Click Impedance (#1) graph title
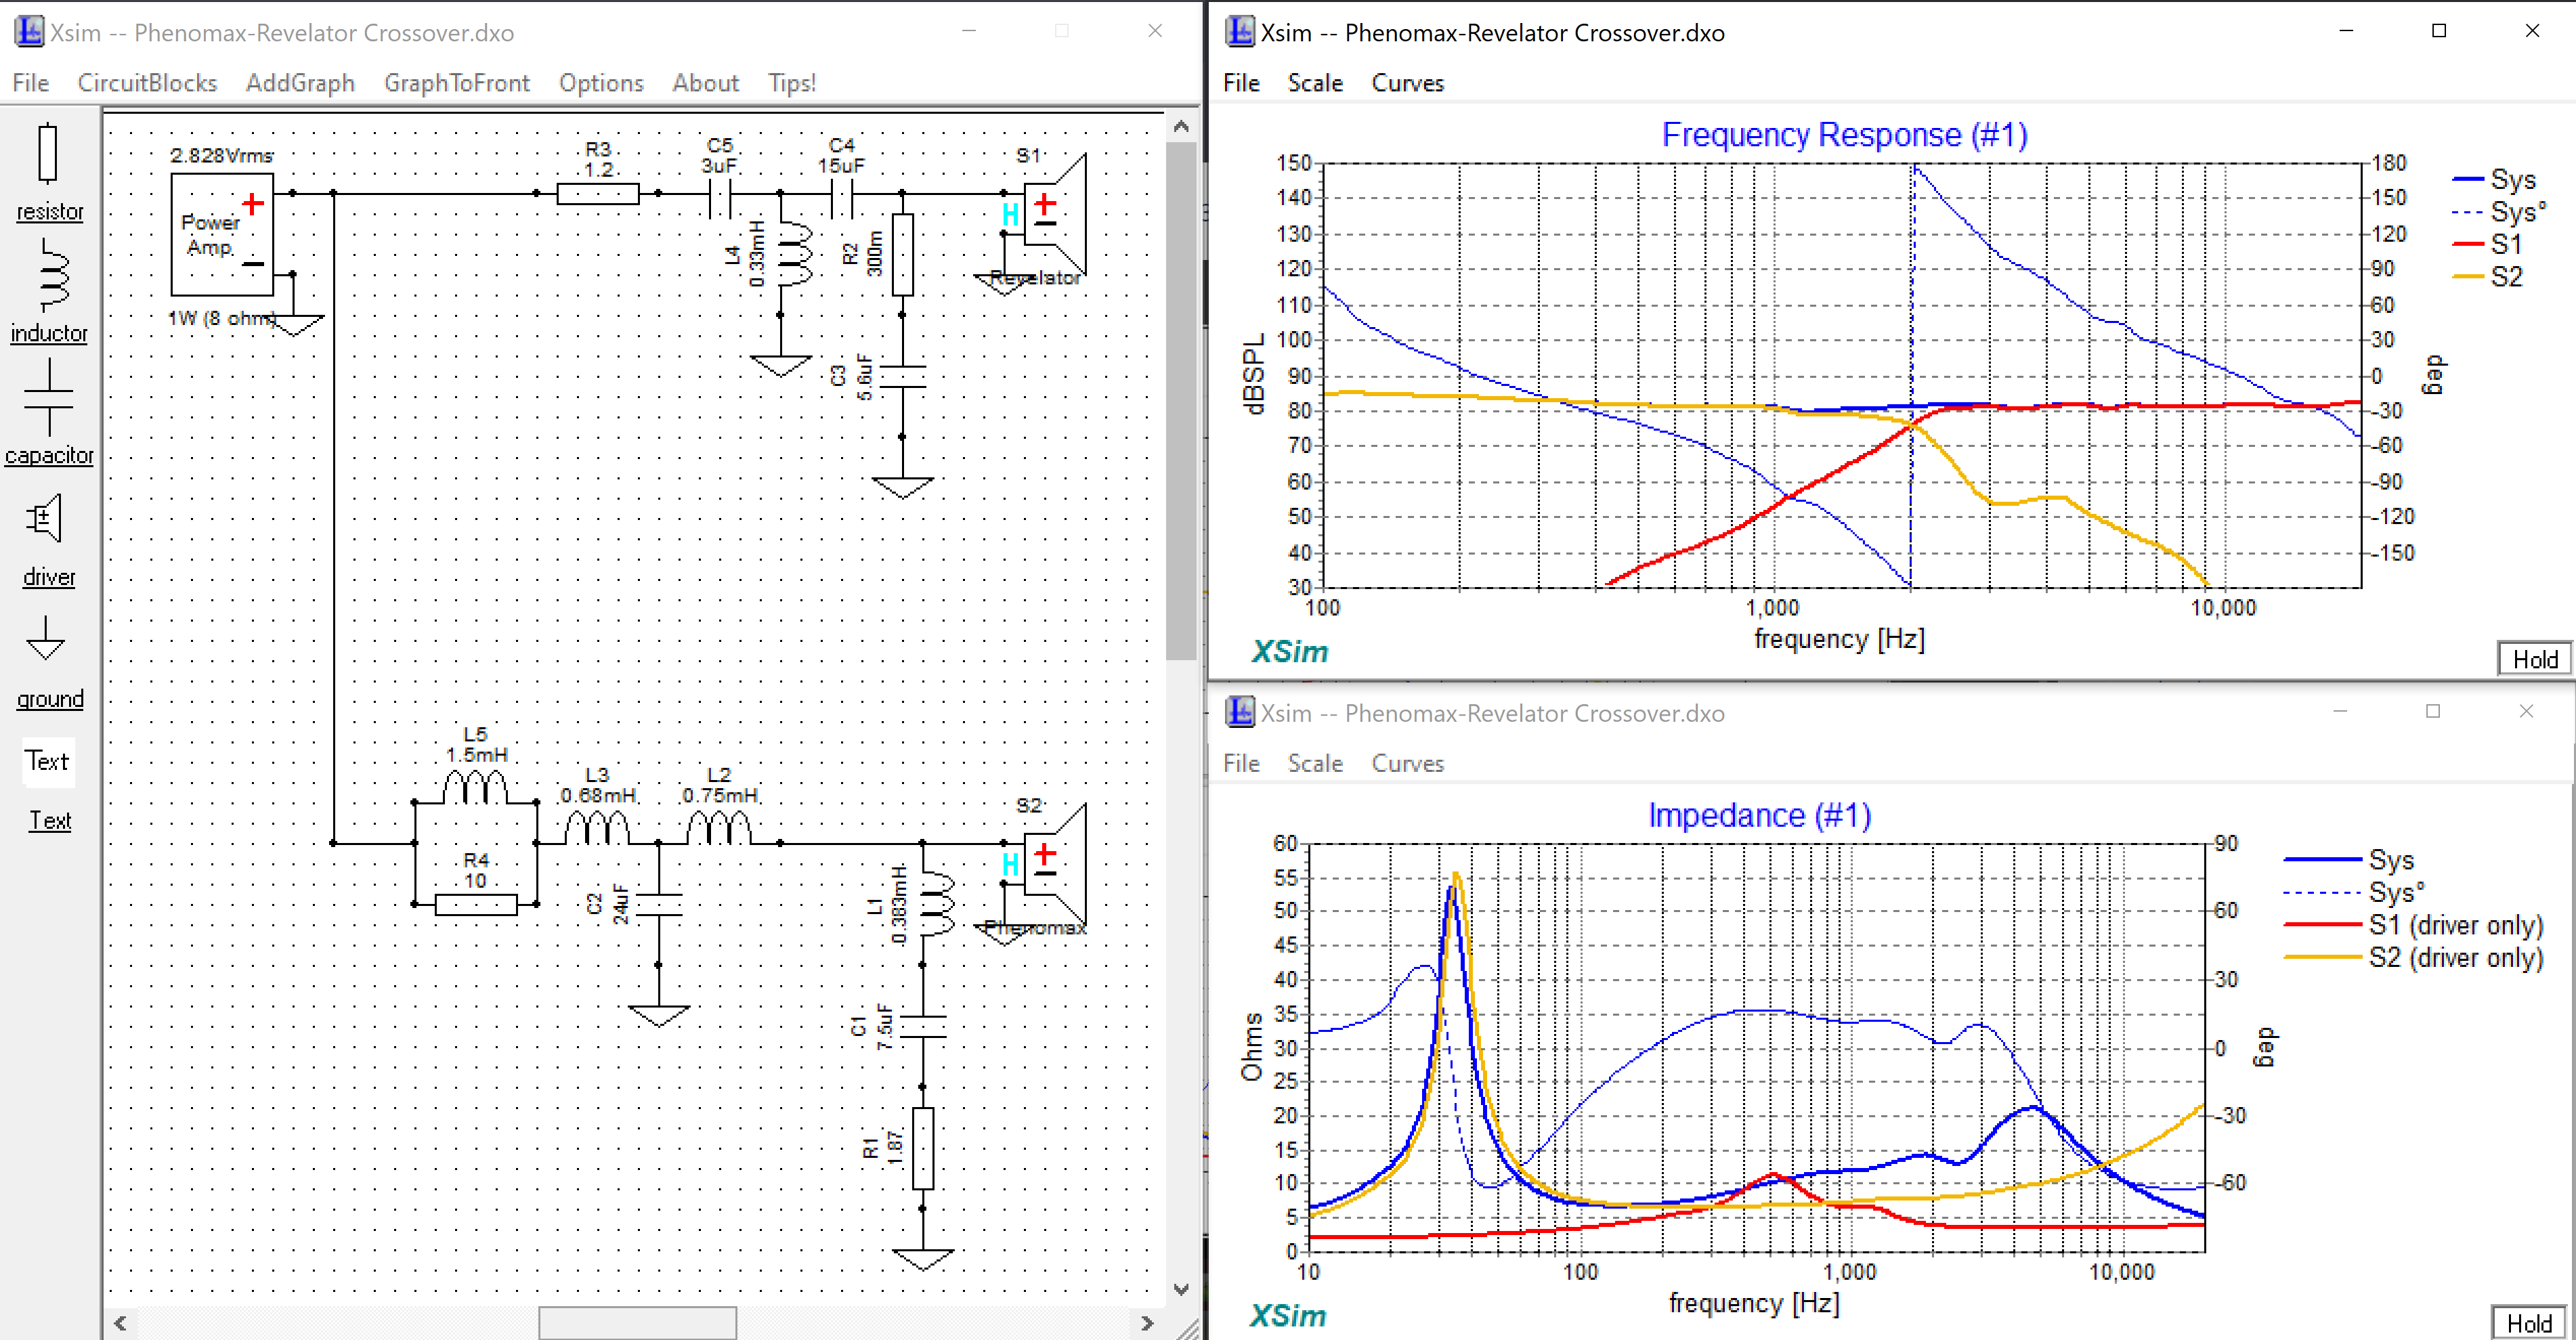 click(1759, 815)
